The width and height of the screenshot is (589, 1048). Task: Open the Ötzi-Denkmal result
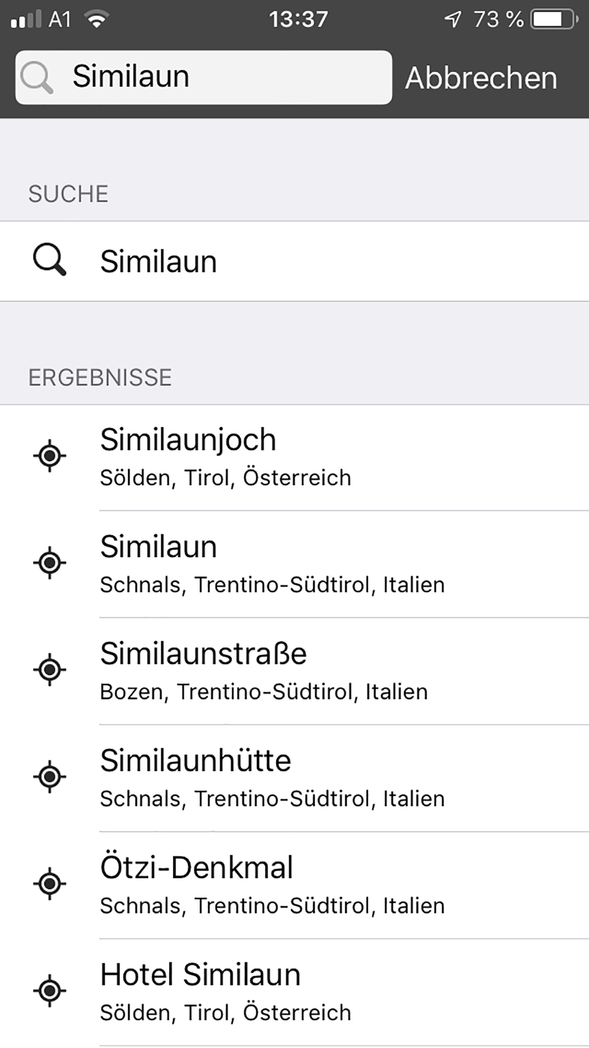click(294, 885)
